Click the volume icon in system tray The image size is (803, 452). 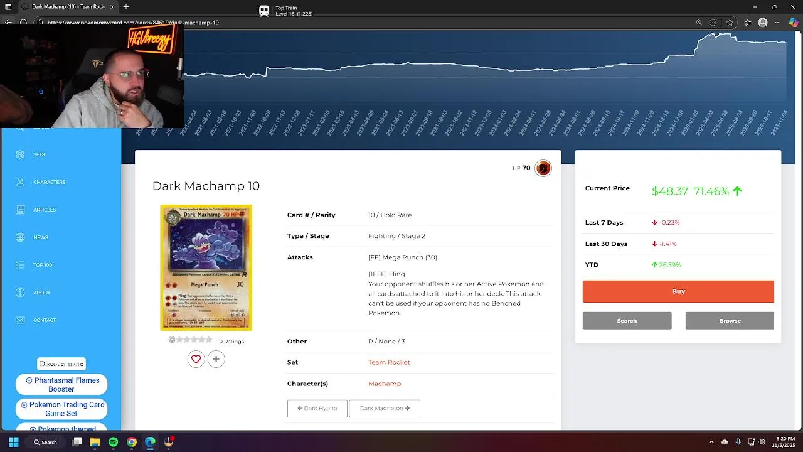pyautogui.click(x=762, y=442)
